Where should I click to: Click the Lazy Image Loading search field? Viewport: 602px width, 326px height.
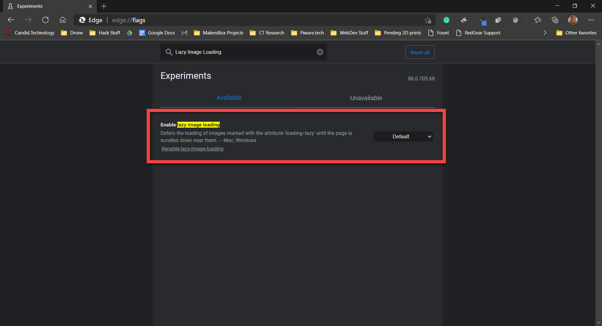pyautogui.click(x=244, y=52)
